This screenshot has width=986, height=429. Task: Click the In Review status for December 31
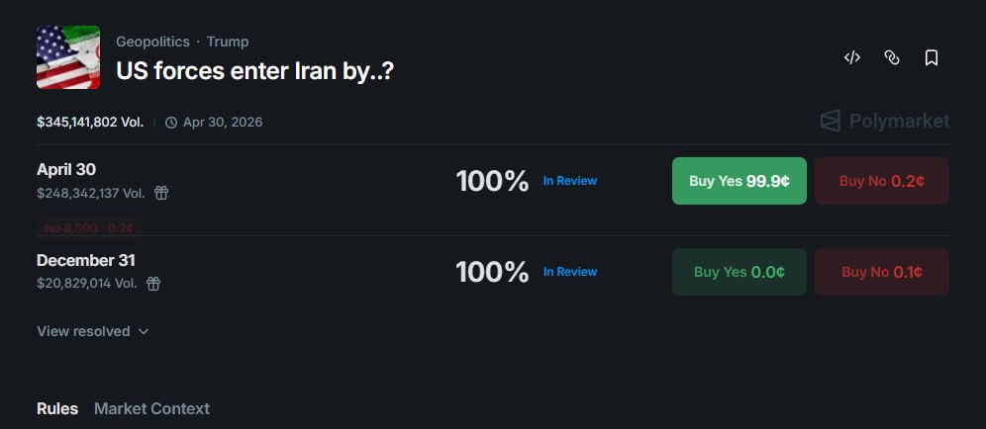[569, 272]
